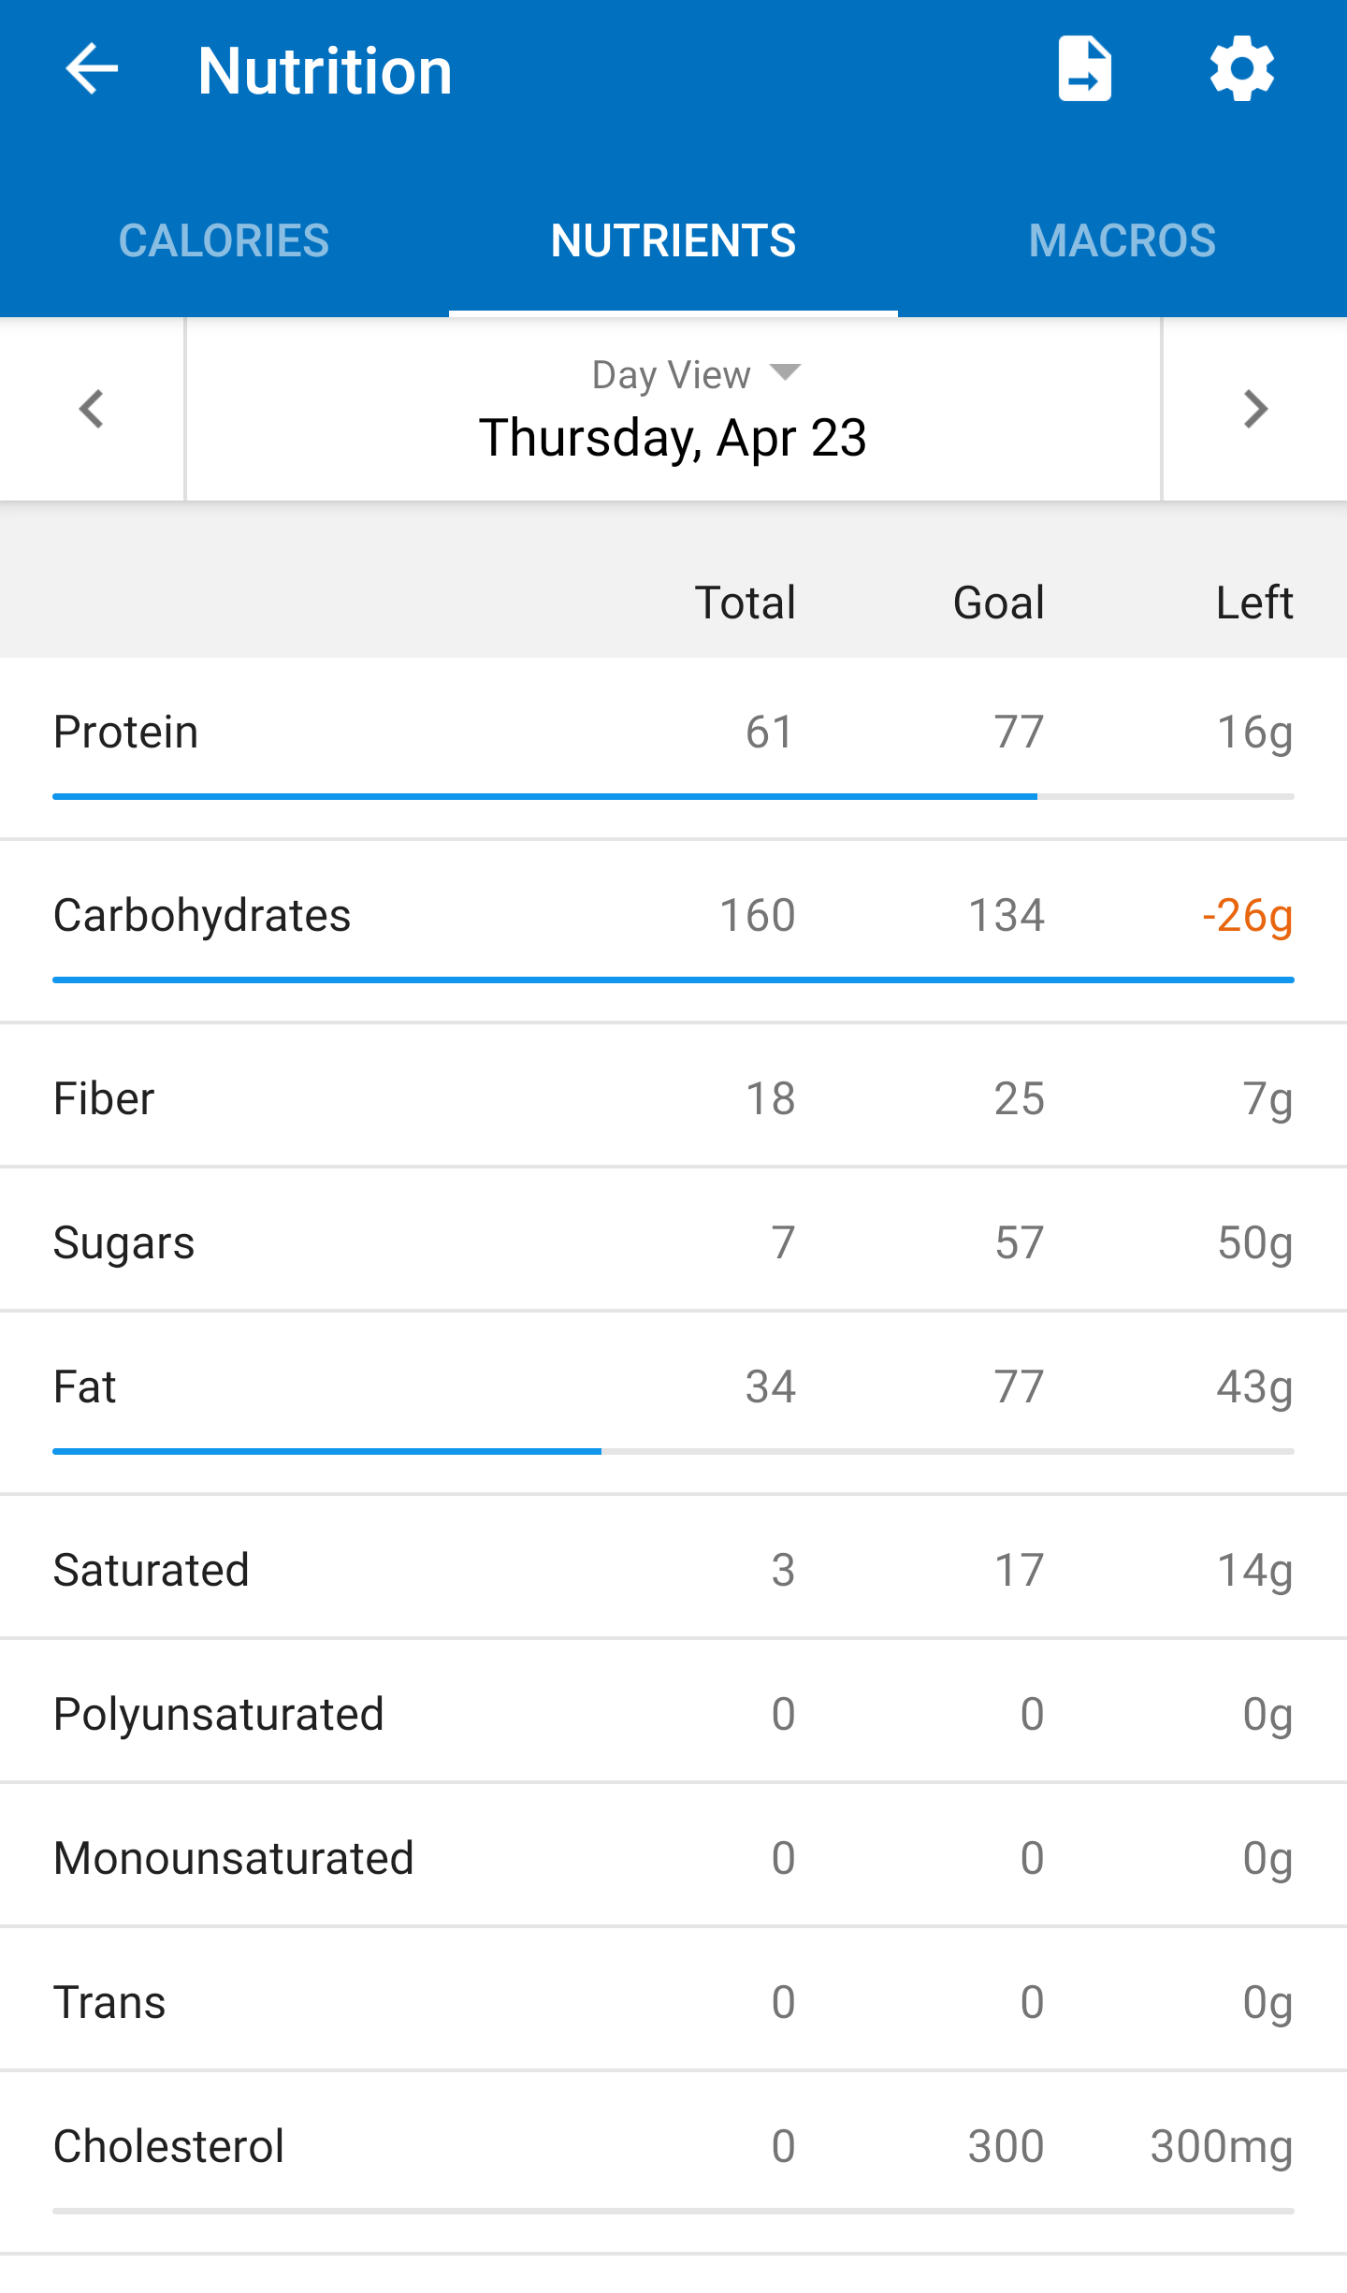Image resolution: width=1347 pixels, height=2293 pixels.
Task: Tap the Nutrition page title
Action: pos(325,71)
